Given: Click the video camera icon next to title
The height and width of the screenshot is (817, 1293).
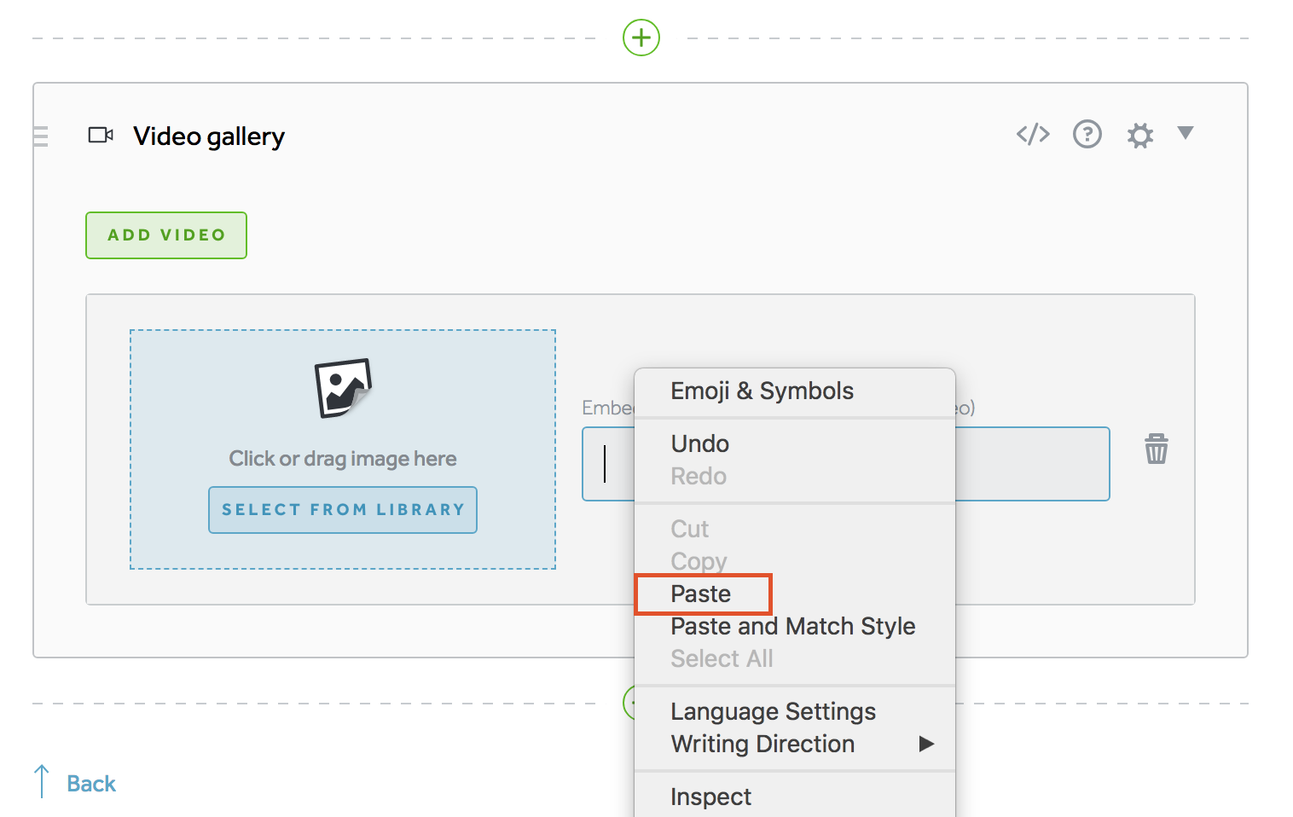Looking at the screenshot, I should coord(101,136).
